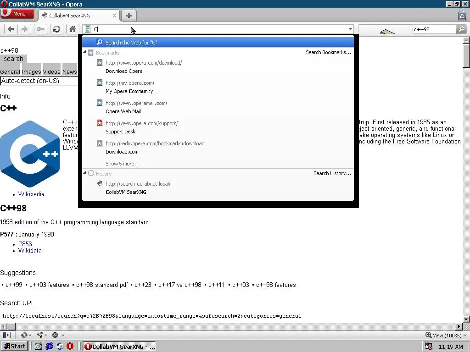The width and height of the screenshot is (470, 352).
Task: Open the Wikipedia link
Action: click(31, 194)
